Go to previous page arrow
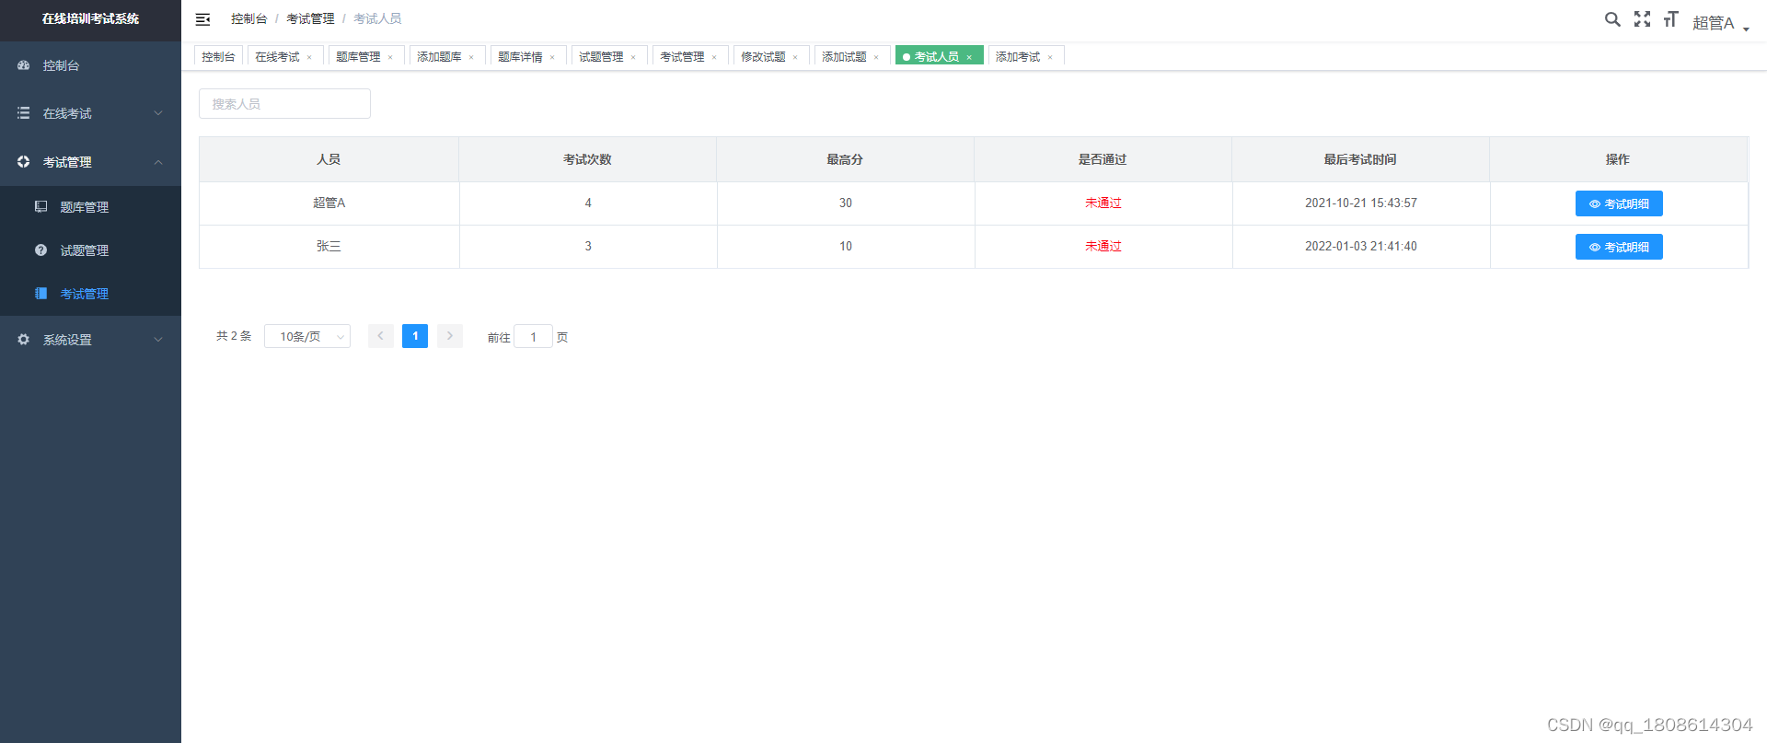1767x743 pixels. coord(381,336)
